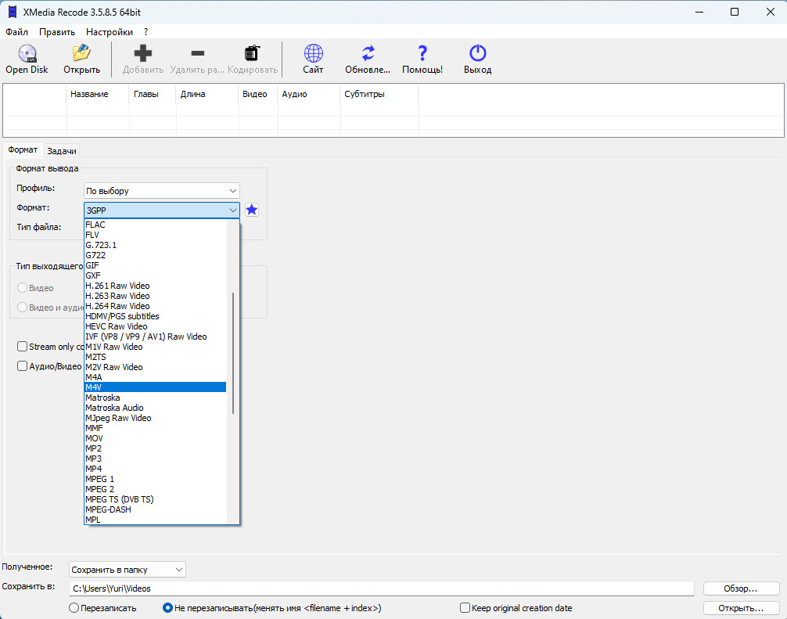Click the Обновление refresh arrows icon
Image resolution: width=787 pixels, height=619 pixels.
point(368,53)
